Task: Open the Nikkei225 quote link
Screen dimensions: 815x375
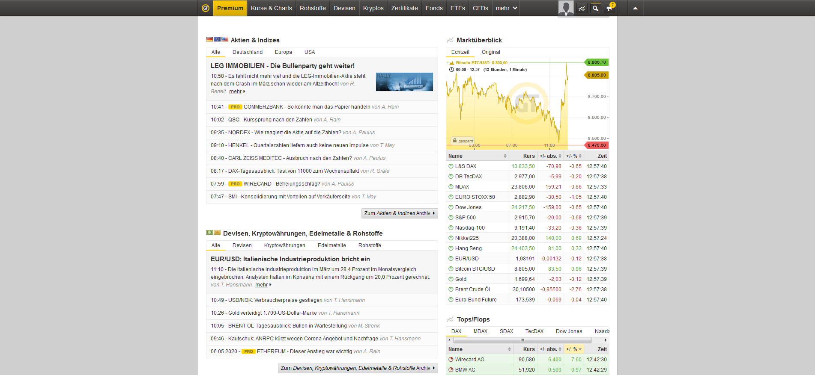Action: pos(467,238)
